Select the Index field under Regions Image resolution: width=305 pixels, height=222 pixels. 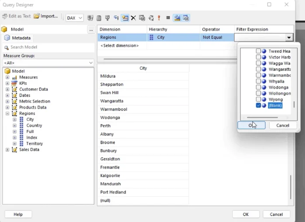pyautogui.click(x=32, y=137)
